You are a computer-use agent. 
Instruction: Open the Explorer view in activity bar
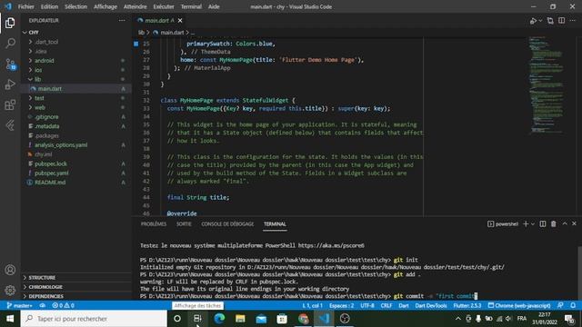coord(10,23)
